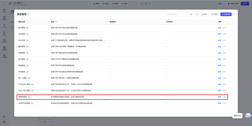Open 知识库 in the left sidebar
Viewport: 252px width, 126px height.
click(x=4, y=18)
